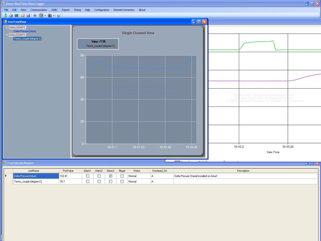Open the Timing menu
321x241 pixels.
77,10
